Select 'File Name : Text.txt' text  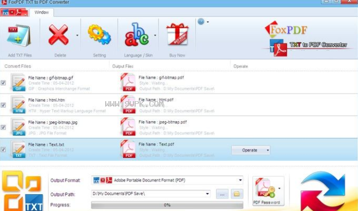(x=46, y=145)
